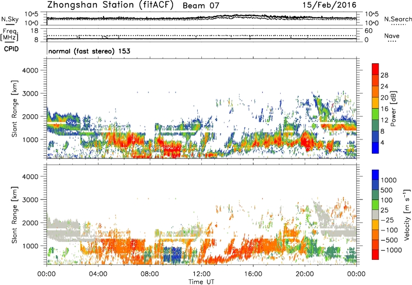This screenshot has width=412, height=285.
Task: Click the '12' power colorbar label
Action: 384,120
